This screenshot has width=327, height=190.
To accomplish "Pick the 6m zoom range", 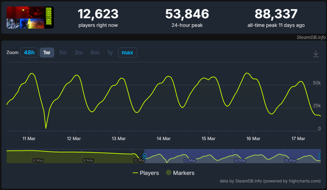I will [95, 52].
